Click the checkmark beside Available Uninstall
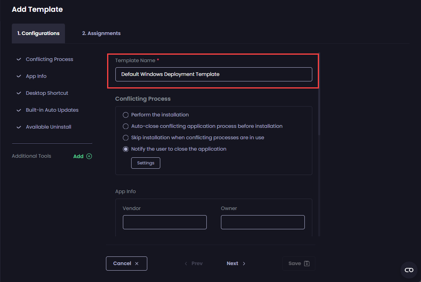Screen dimensions: 421x282 19,127
